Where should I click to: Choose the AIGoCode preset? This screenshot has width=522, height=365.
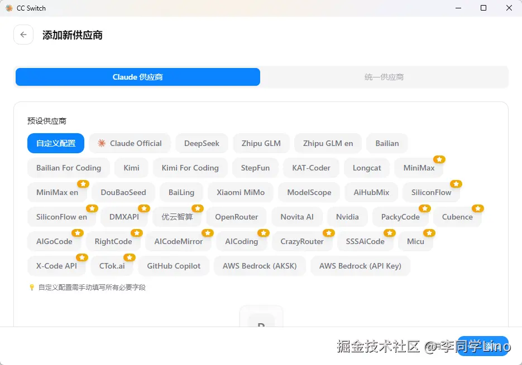coord(54,242)
